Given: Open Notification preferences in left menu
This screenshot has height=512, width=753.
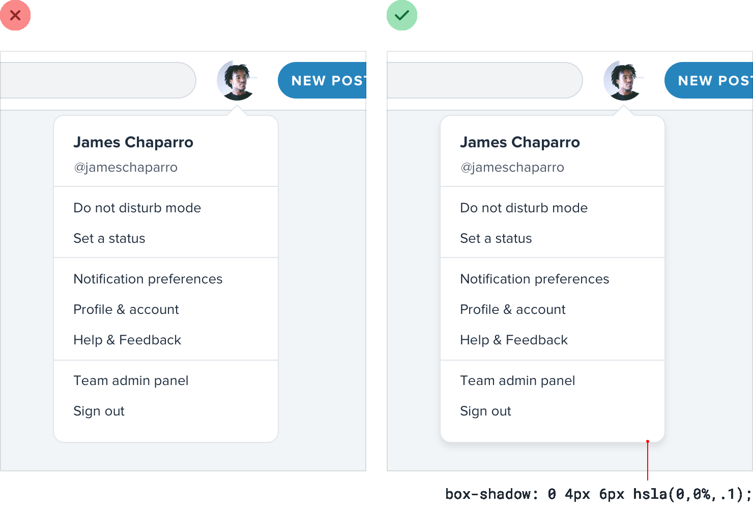Looking at the screenshot, I should pyautogui.click(x=148, y=279).
